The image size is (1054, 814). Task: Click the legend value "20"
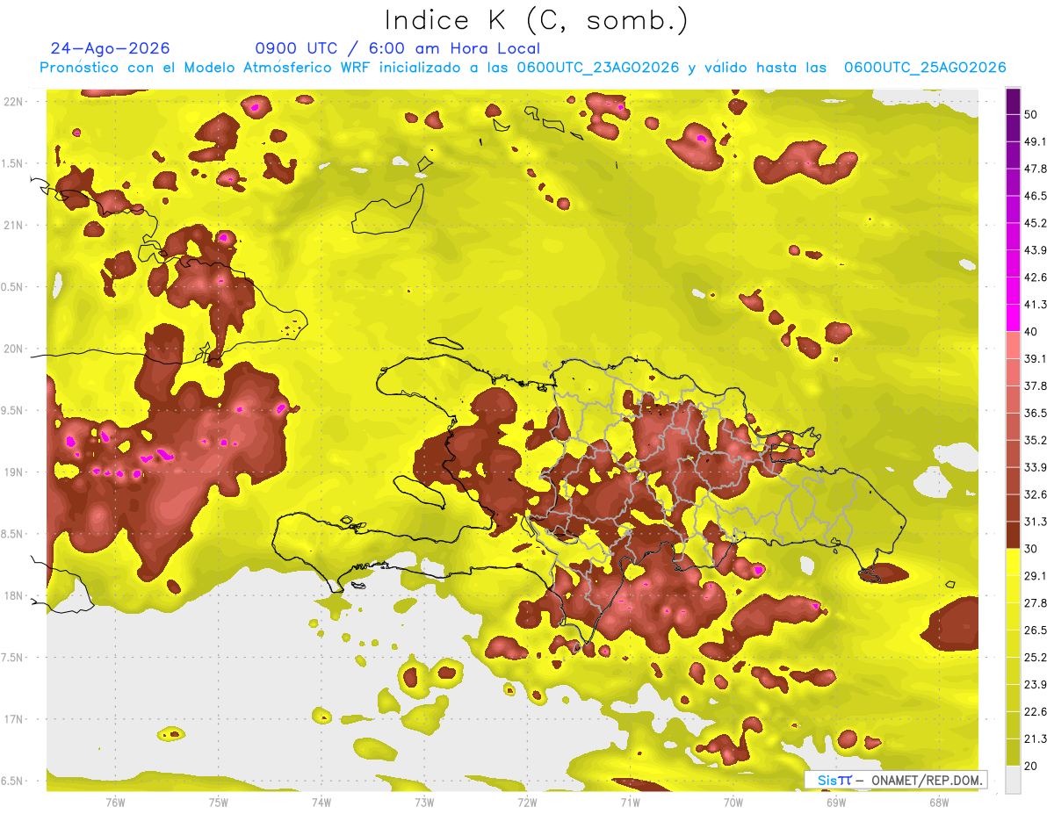(x=1030, y=766)
